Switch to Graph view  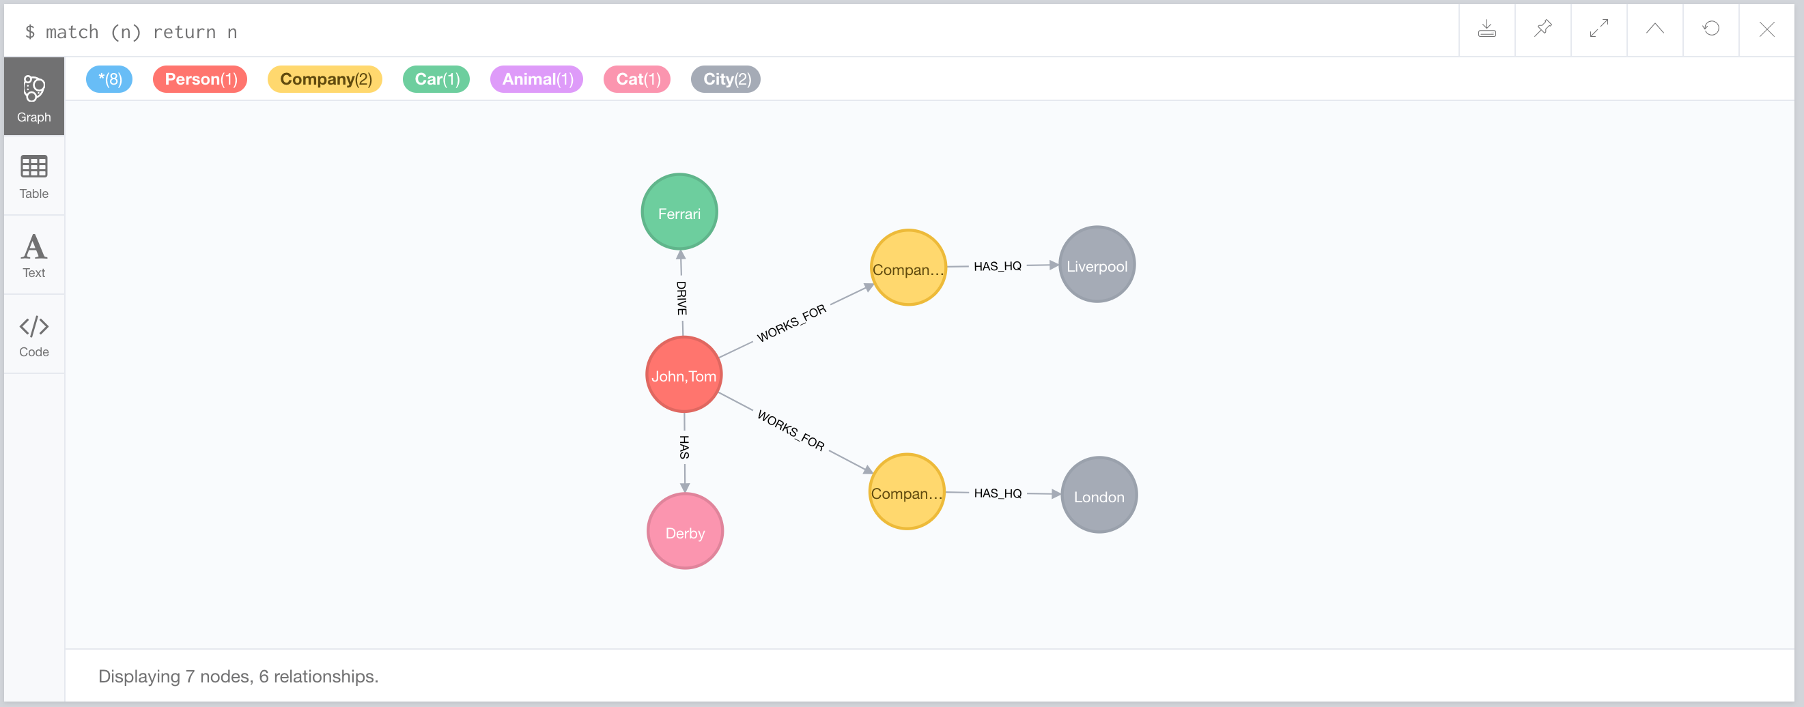[x=33, y=97]
